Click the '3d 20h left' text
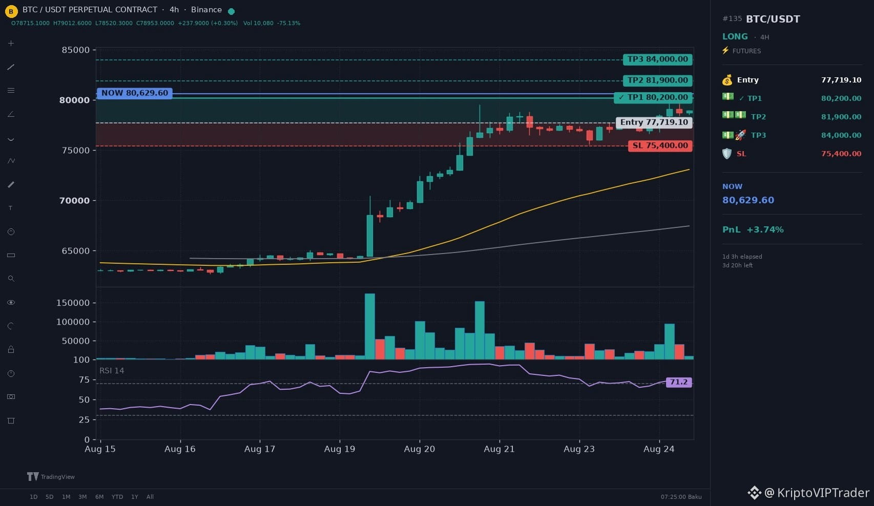874x506 pixels. click(x=737, y=265)
